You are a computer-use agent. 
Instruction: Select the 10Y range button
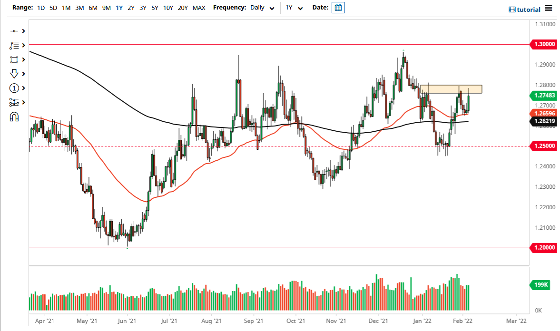click(167, 8)
